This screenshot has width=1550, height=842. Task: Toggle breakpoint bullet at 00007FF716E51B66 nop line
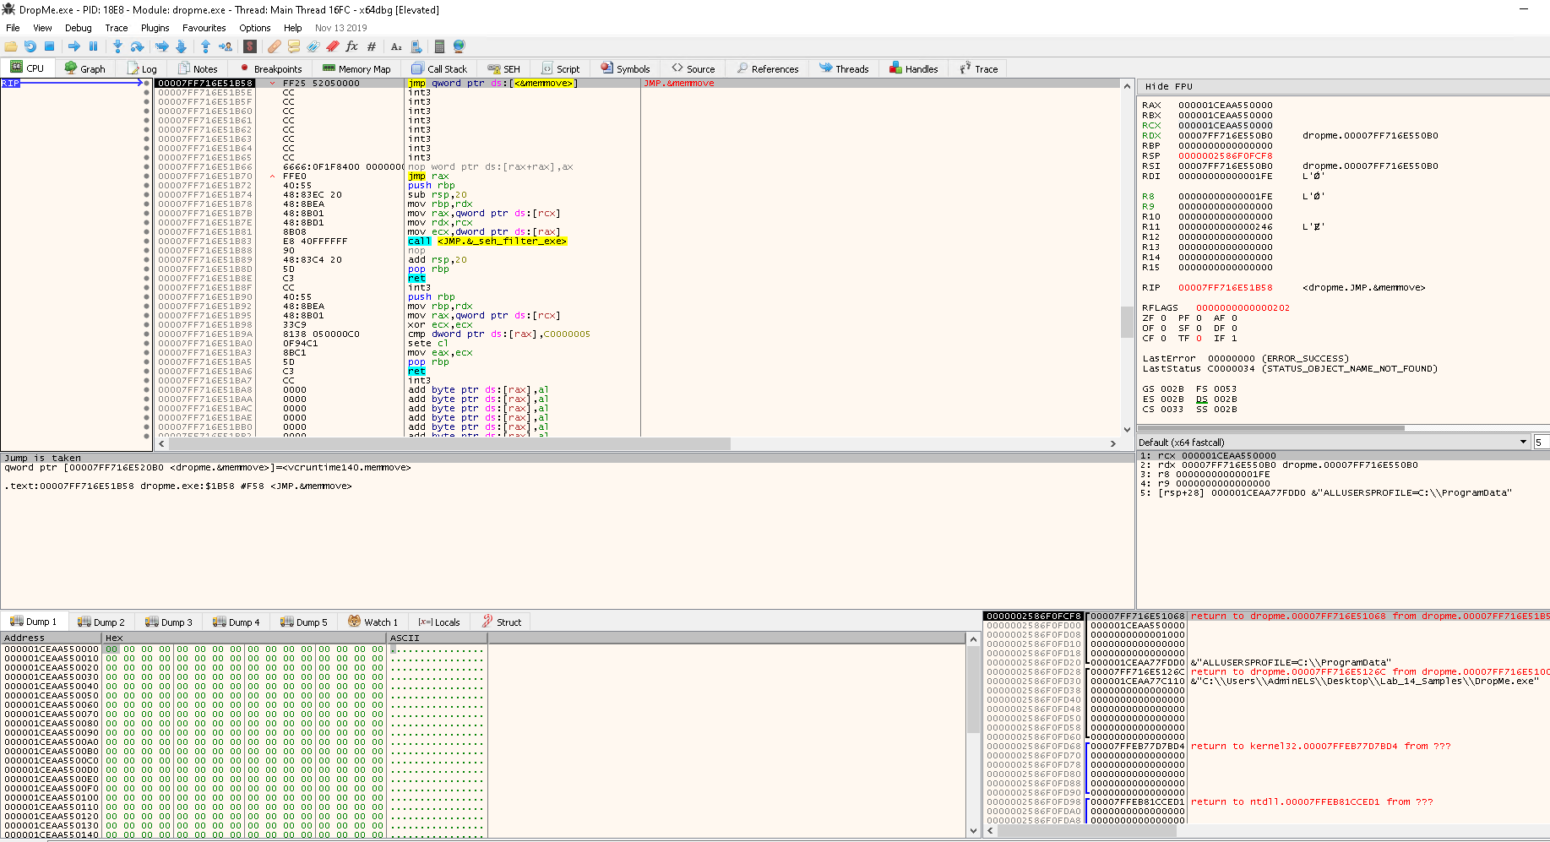click(147, 167)
